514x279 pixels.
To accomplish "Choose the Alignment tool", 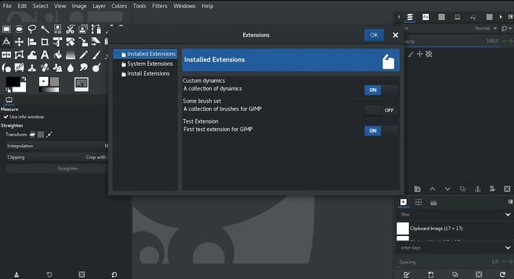I will (32, 42).
